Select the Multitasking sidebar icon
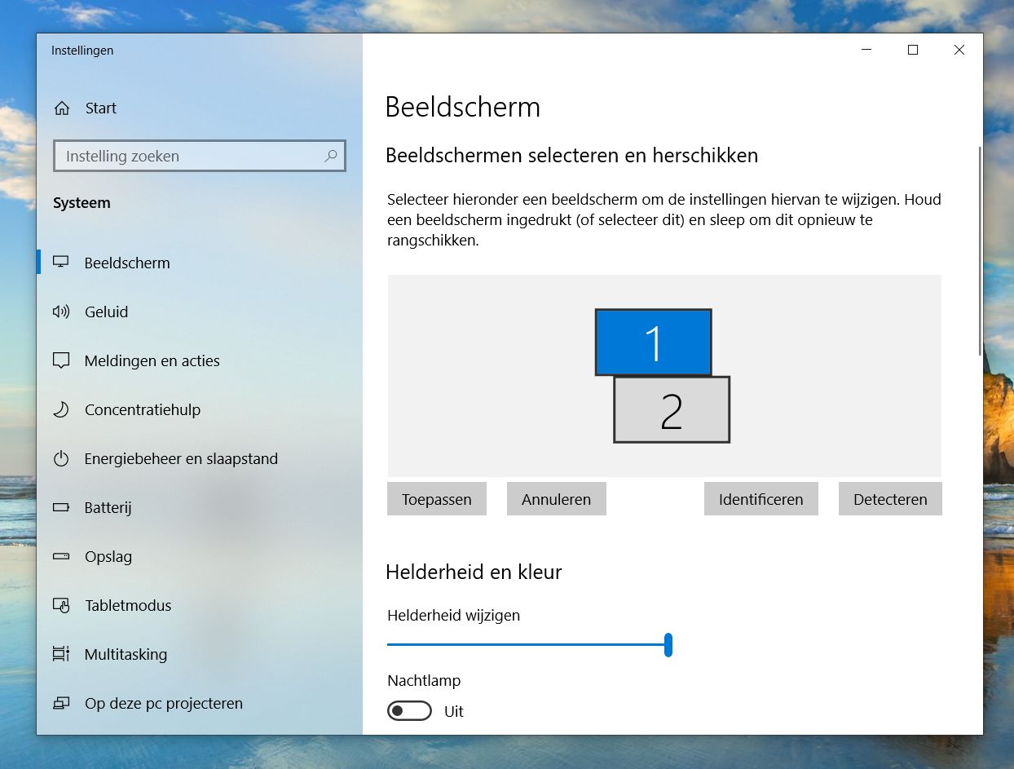This screenshot has height=769, width=1014. pyautogui.click(x=61, y=654)
